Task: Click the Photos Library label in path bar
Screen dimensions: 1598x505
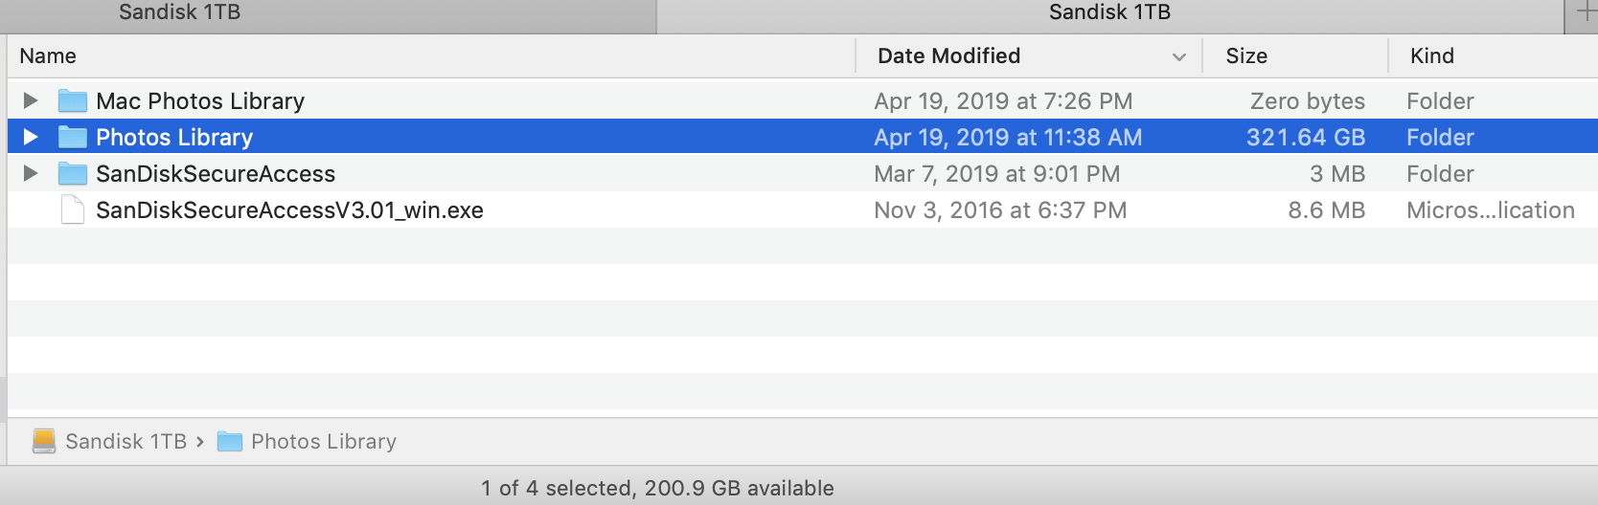Action: coord(324,442)
